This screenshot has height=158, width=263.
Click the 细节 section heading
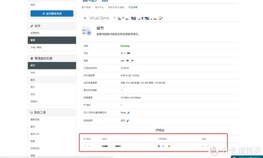point(100,28)
